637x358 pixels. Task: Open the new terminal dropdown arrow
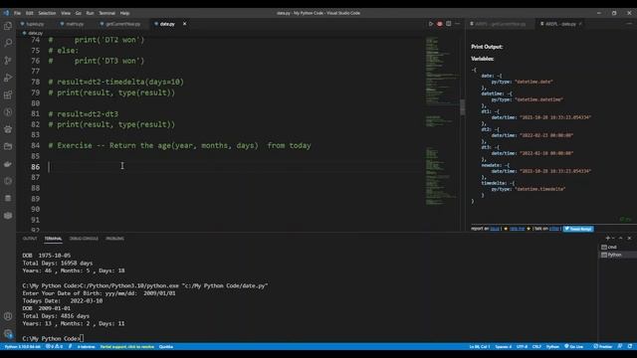coord(613,239)
